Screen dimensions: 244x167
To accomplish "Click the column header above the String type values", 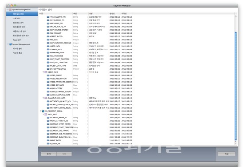I will point(80,14).
